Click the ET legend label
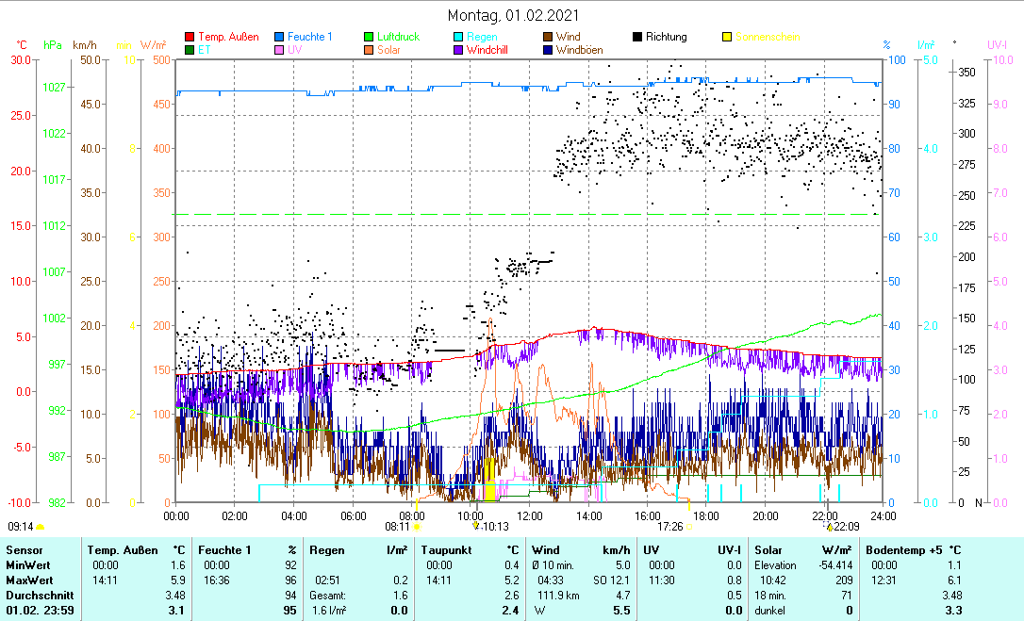1024x621 pixels. point(205,50)
